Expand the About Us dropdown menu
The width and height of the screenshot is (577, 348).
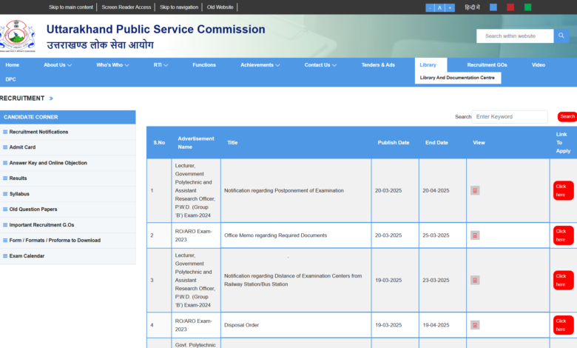(58, 65)
